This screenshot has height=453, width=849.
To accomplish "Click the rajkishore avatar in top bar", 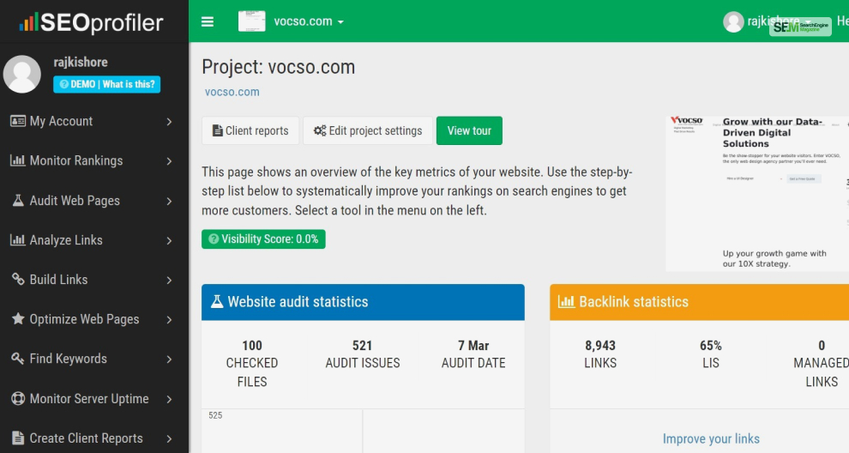I will (x=733, y=21).
